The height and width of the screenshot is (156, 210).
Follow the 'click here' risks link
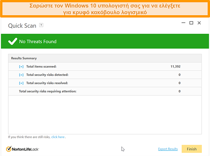pos(58,137)
